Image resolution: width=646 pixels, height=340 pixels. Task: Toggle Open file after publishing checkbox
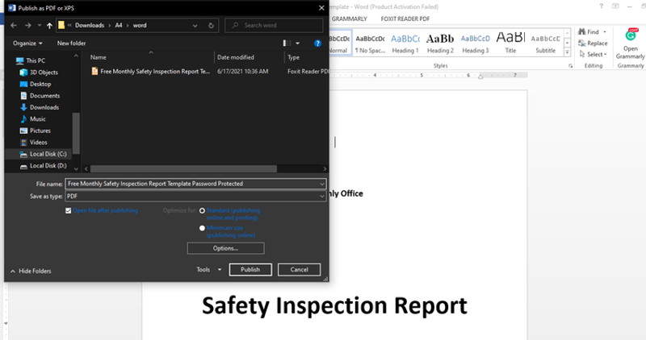pyautogui.click(x=69, y=210)
